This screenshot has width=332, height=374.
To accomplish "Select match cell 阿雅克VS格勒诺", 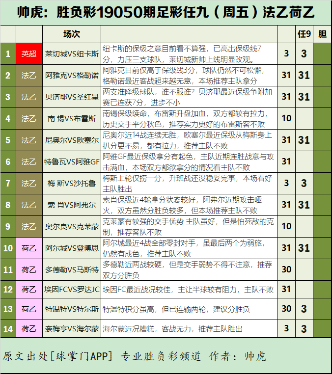I will click(72, 76).
